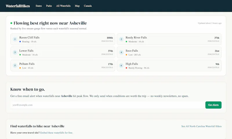Open the Map navigation link
The height and width of the screenshot is (139, 232).
pyautogui.click(x=77, y=6)
